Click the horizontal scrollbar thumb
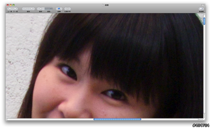Image resolution: width=211 pixels, height=128 pixels. click(x=117, y=119)
